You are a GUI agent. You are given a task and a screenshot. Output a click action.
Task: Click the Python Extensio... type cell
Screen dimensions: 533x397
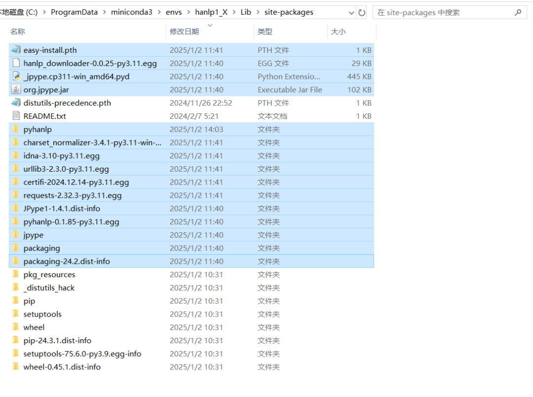(x=289, y=77)
